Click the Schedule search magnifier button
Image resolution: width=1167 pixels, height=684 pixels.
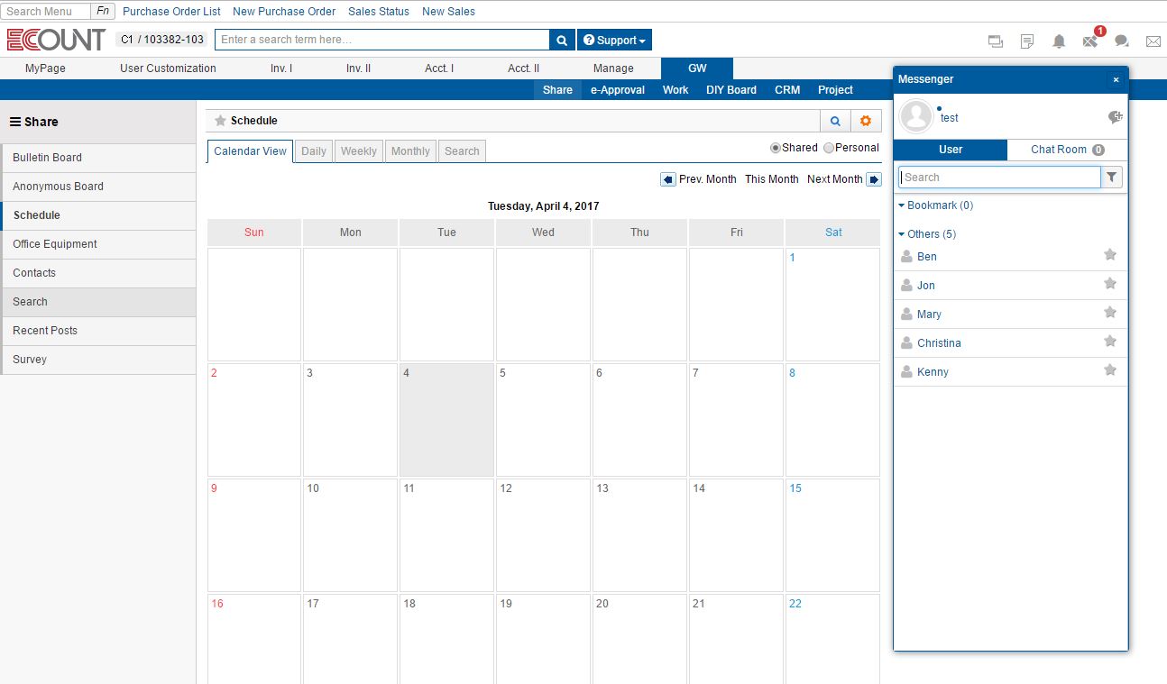(x=835, y=121)
